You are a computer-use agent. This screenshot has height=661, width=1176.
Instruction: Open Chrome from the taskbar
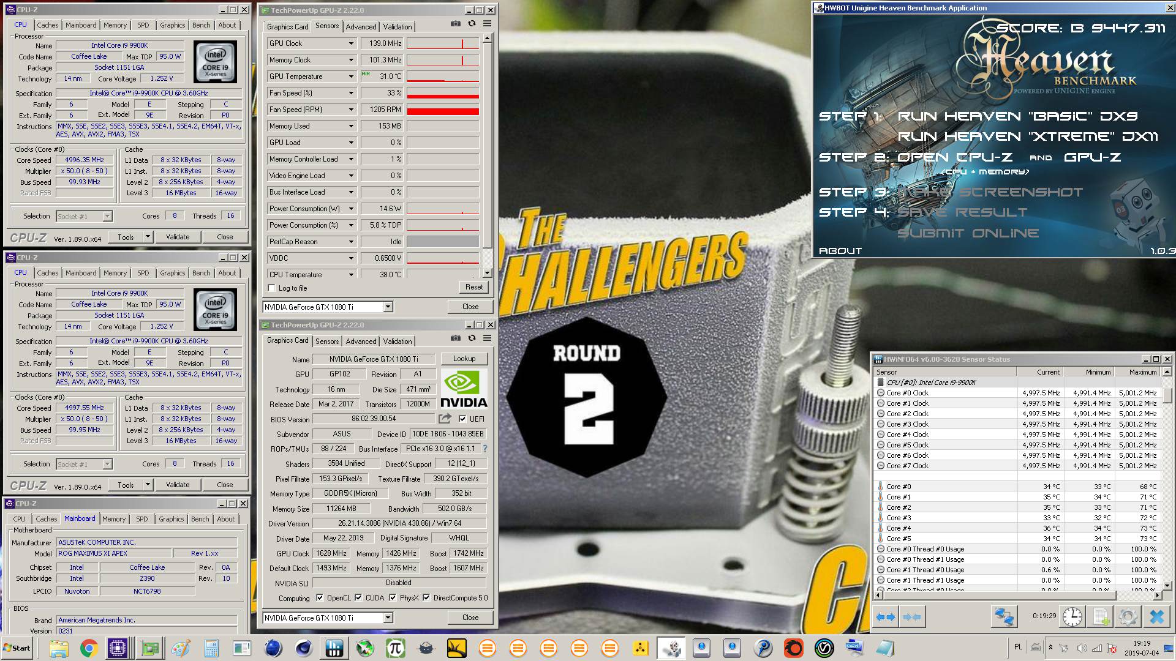tap(89, 648)
